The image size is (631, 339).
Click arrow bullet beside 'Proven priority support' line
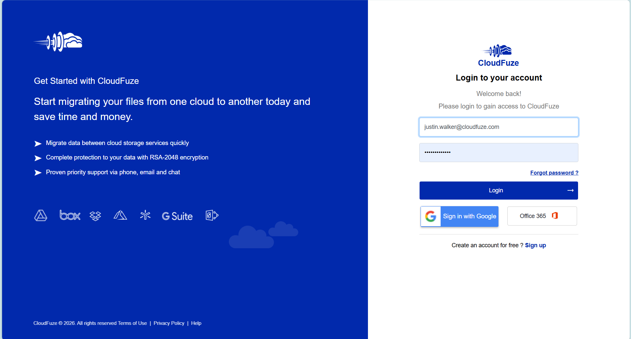click(x=38, y=173)
